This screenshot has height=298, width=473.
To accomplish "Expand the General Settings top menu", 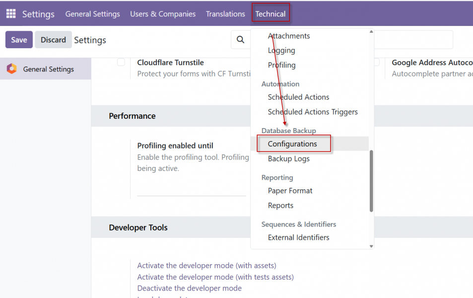I will pos(92,14).
